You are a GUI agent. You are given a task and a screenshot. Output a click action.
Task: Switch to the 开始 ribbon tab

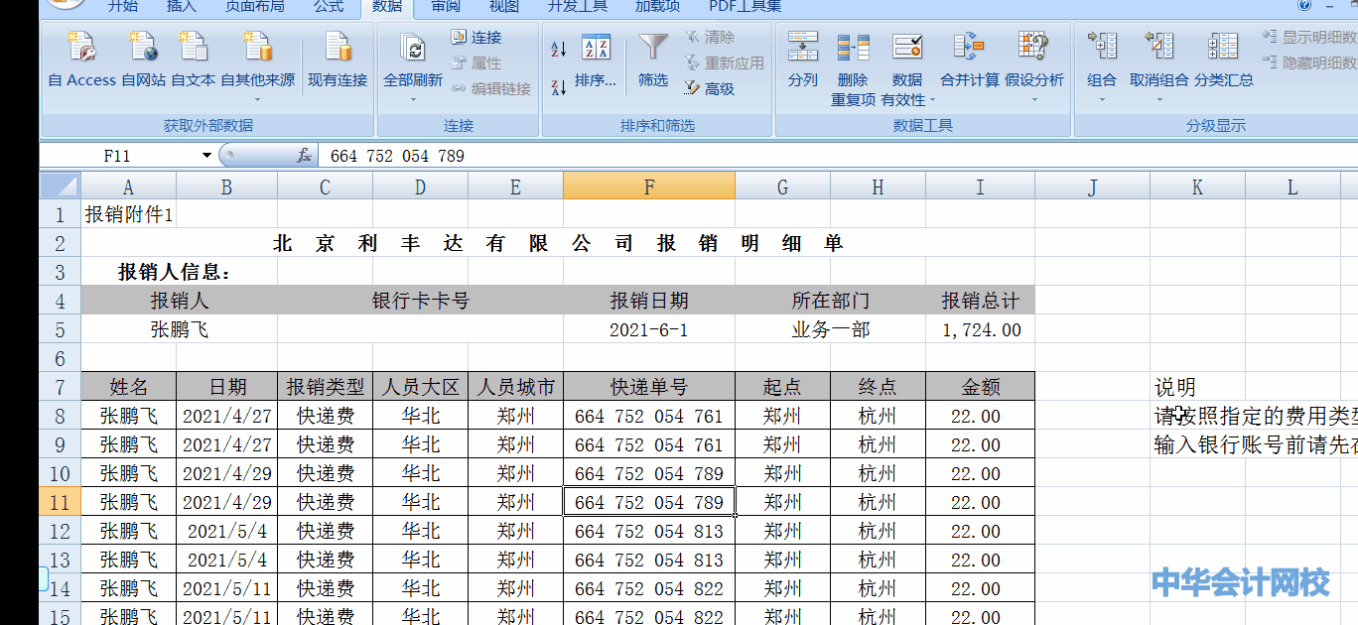[x=123, y=7]
